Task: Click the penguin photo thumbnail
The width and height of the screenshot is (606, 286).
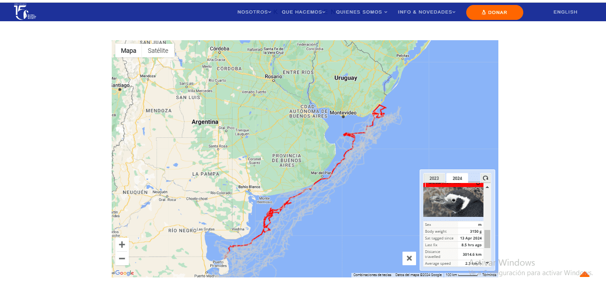Action: [453, 202]
